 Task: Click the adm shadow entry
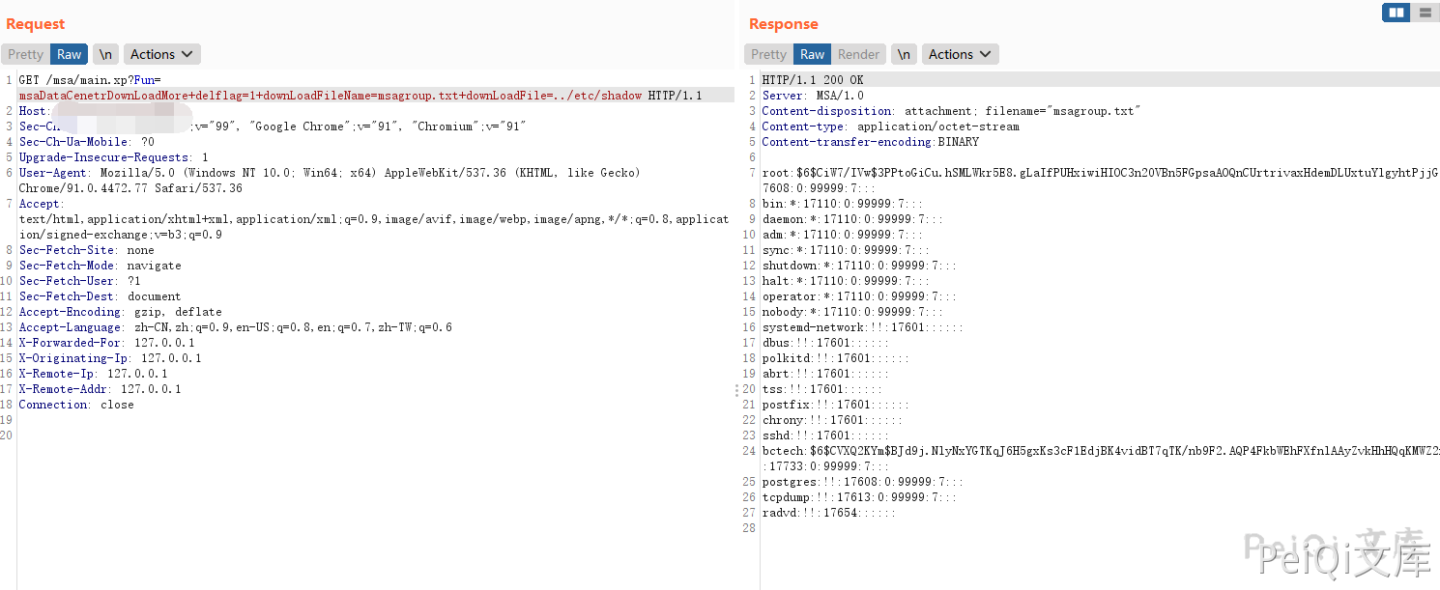tap(843, 235)
